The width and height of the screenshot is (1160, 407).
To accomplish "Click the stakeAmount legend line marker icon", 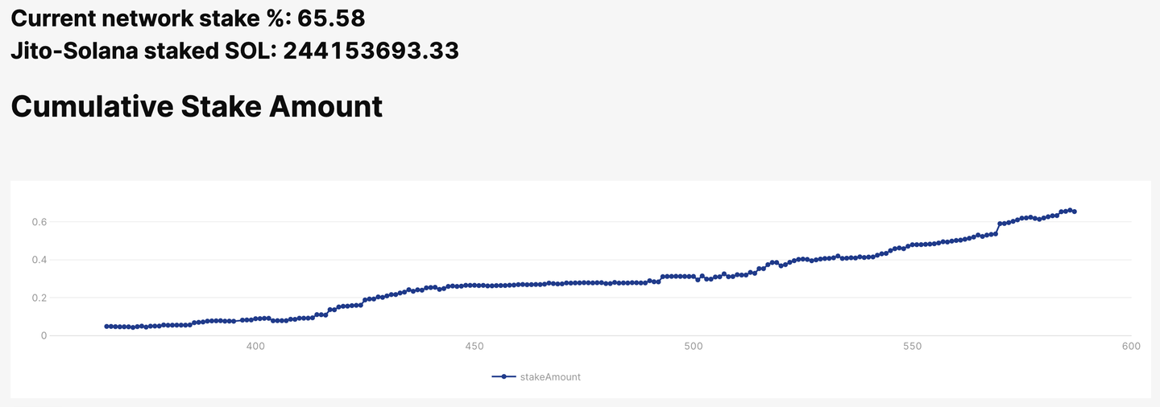I will [x=504, y=376].
